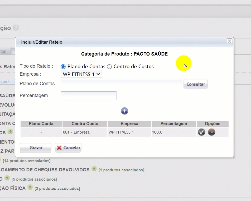251x201 pixels.
Task: Save the rateio with Gravar
Action: (x=36, y=148)
